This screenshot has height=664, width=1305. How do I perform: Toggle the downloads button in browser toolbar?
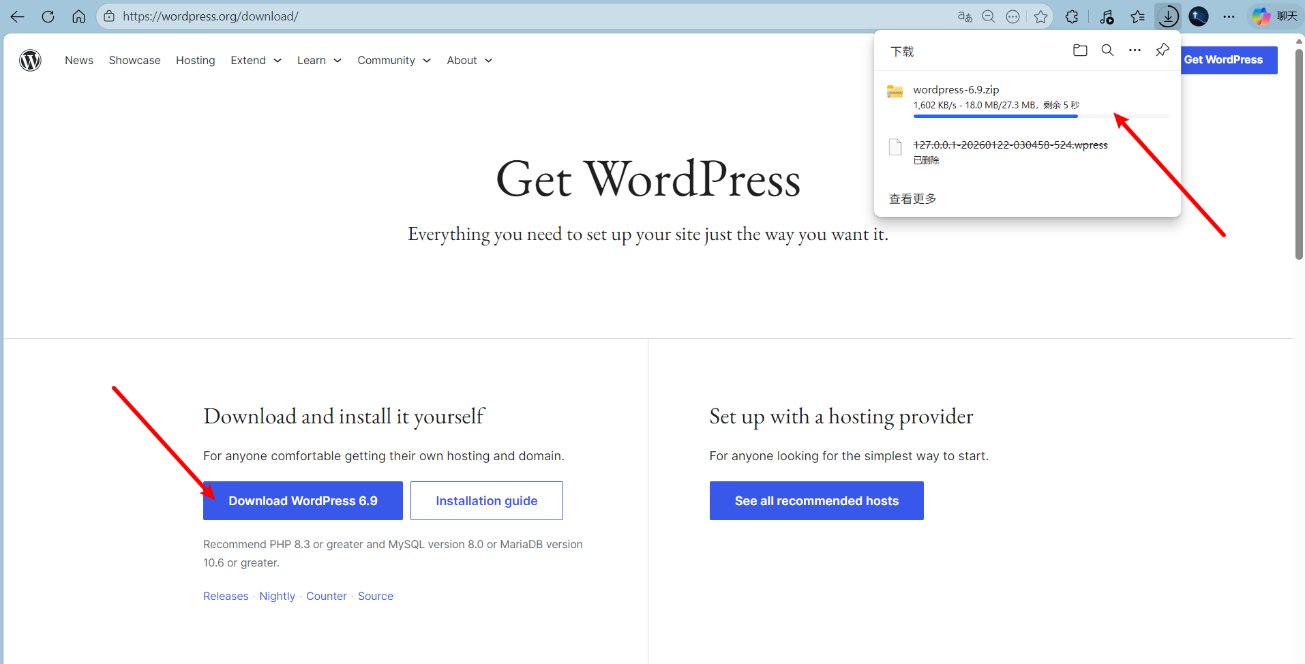coord(1168,16)
